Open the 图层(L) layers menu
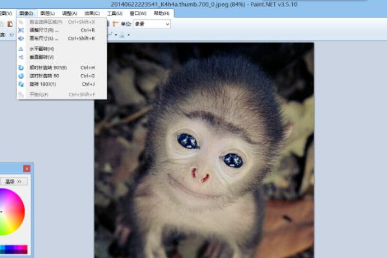The width and height of the screenshot is (387, 258). pyautogui.click(x=48, y=14)
